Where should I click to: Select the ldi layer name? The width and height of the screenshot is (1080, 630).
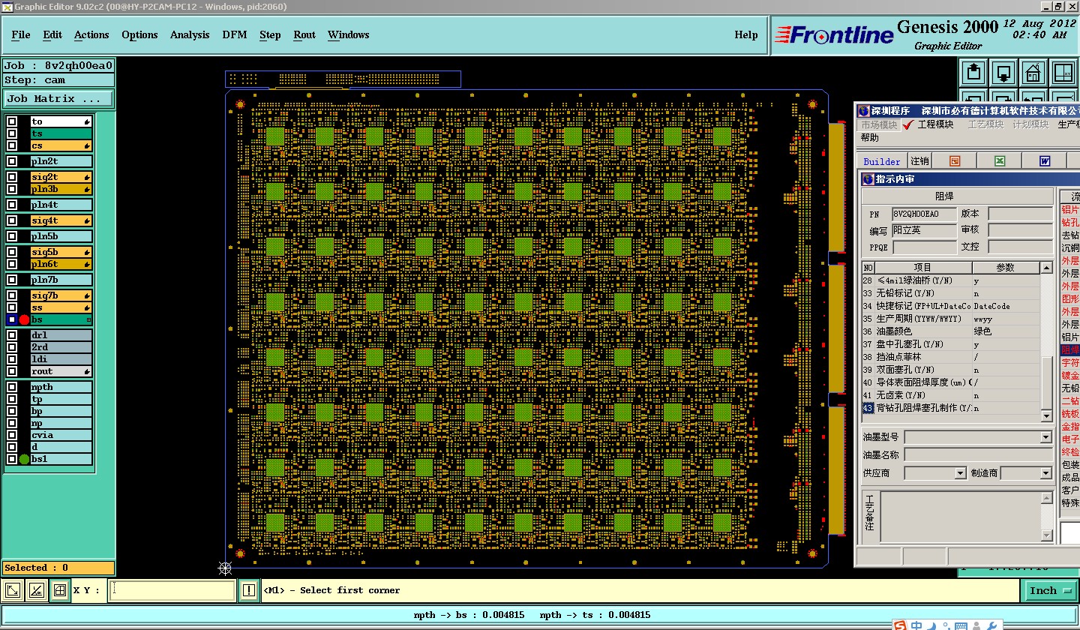[61, 359]
